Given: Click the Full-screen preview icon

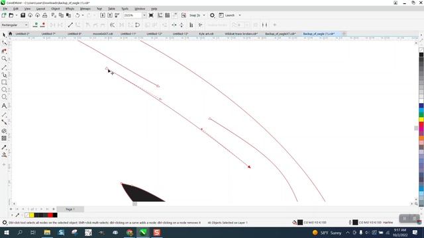Looking at the screenshot, I should click(151, 15).
